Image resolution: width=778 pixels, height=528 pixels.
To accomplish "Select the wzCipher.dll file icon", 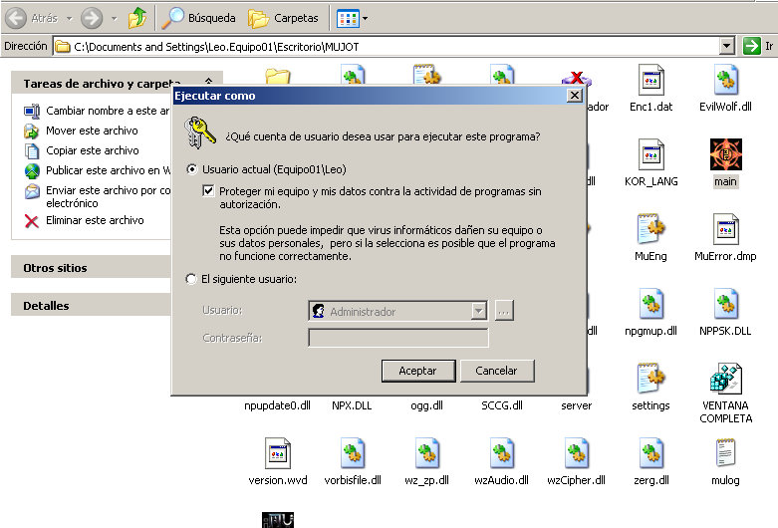I will point(577,453).
